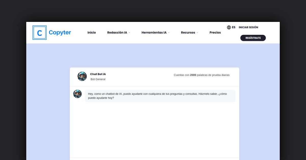Screen dimensions: 306x160
Task: Open the Herramientas IA menu
Action: (154, 33)
